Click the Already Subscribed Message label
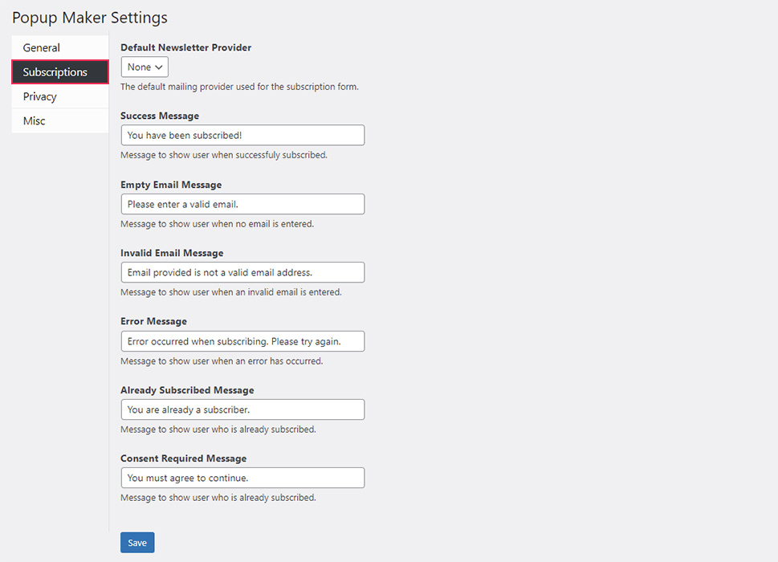Screen dimensions: 778x562 [x=186, y=389]
